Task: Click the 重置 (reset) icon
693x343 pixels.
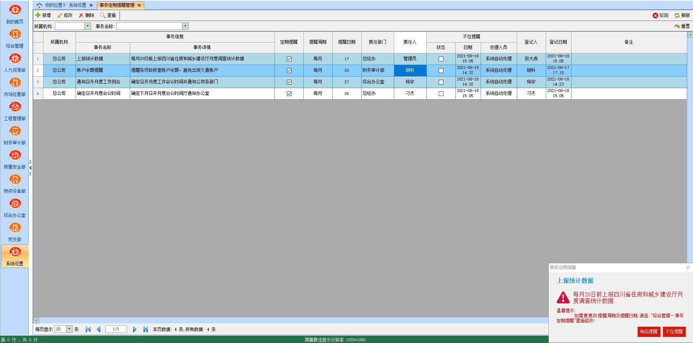Action: pyautogui.click(x=677, y=26)
